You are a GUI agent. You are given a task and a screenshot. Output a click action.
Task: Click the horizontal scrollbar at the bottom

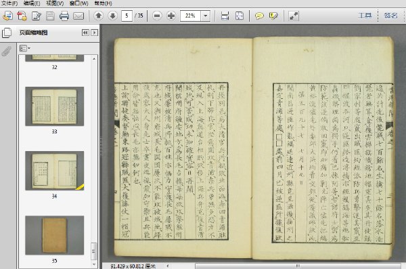pyautogui.click(x=298, y=266)
